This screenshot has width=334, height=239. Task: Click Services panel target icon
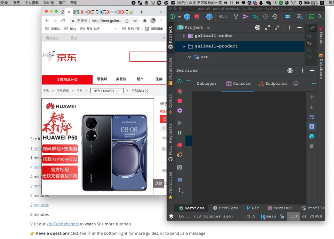tap(290, 70)
